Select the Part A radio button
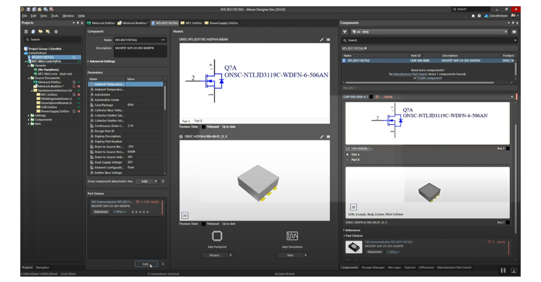The width and height of the screenshot is (541, 282). pyautogui.click(x=347, y=155)
